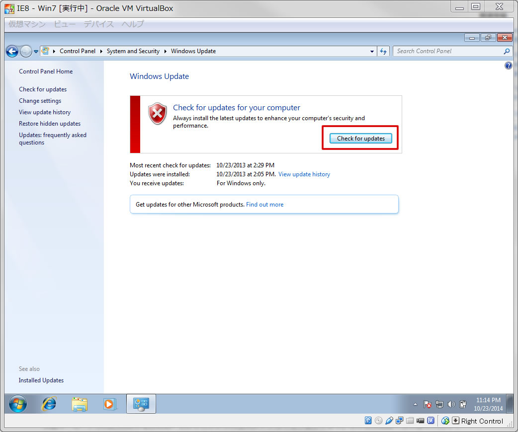Image resolution: width=518 pixels, height=432 pixels.
Task: Click View update history link beside install date
Action: click(304, 174)
